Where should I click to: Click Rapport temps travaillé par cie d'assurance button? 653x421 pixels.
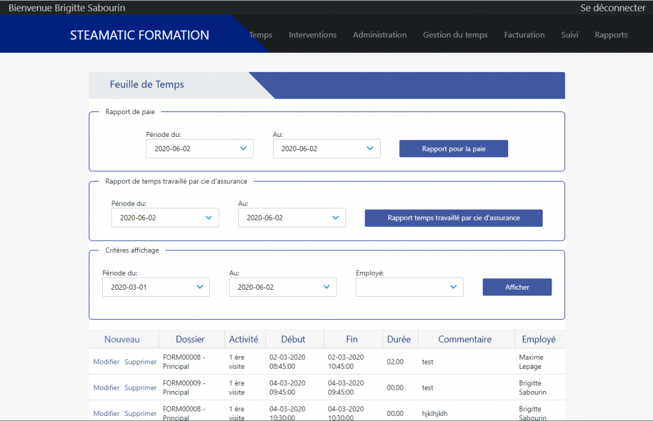click(453, 218)
